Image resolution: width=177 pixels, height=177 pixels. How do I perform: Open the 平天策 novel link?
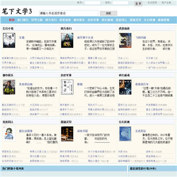click(149, 58)
